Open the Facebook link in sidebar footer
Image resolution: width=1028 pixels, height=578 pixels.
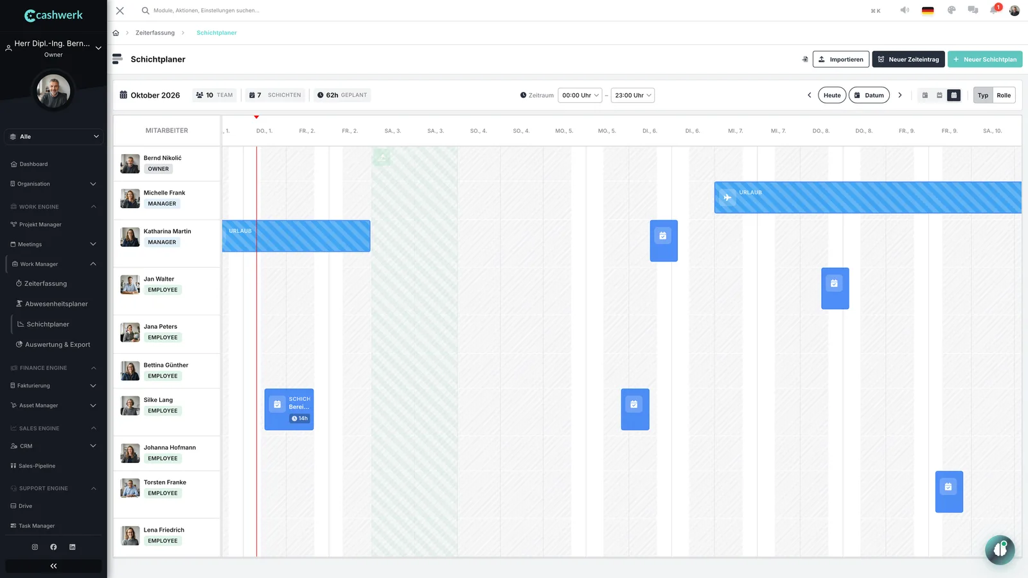(x=53, y=547)
